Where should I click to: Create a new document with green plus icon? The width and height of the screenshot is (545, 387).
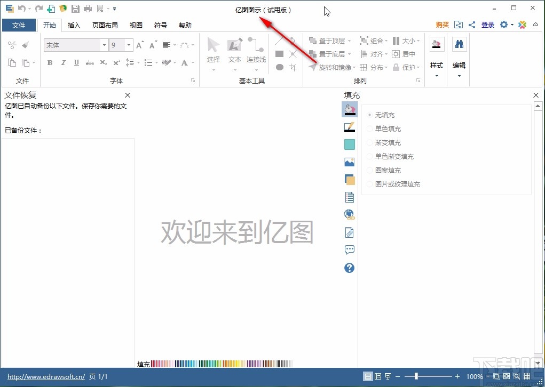coord(51,9)
